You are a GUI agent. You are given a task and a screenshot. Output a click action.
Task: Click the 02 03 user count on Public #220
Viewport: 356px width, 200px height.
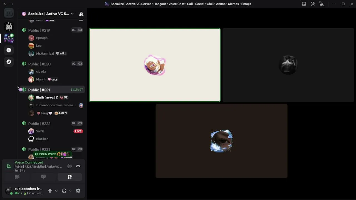pyautogui.click(x=77, y=64)
